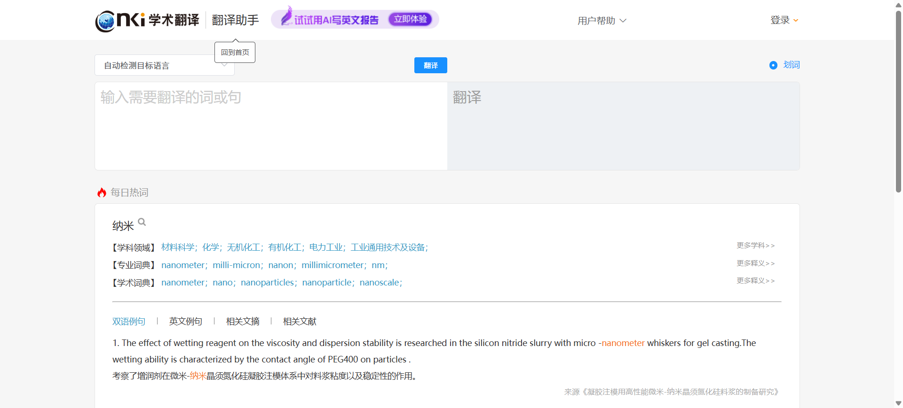
Task: Expand the 登录 dropdown arrow
Action: coord(796,21)
